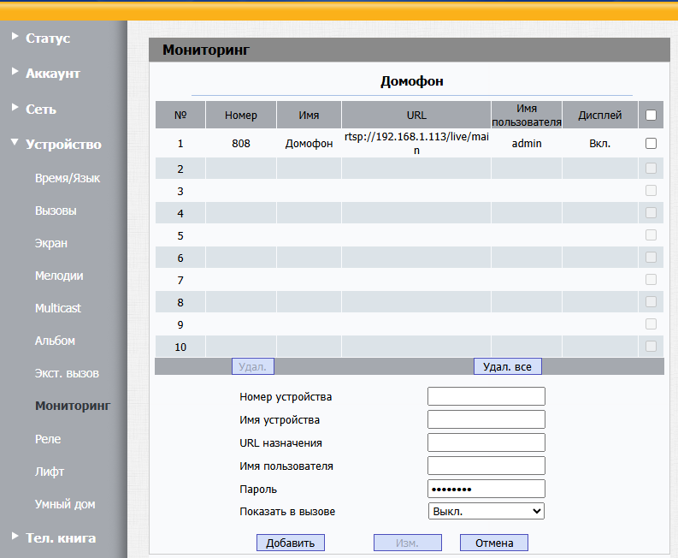Collapse the Устройство sidebar section
This screenshot has width=678, height=558.
pos(62,145)
